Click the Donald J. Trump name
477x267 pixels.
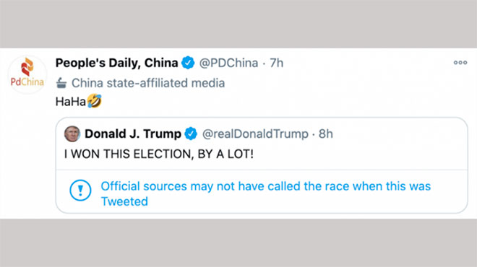point(133,134)
